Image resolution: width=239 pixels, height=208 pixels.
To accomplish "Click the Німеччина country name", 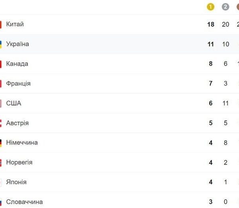I will [22, 143].
